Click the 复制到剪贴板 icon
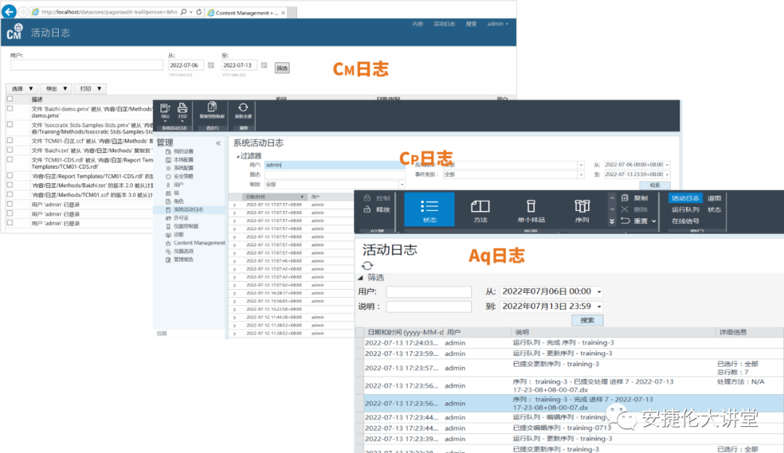784x453 pixels. tap(212, 110)
